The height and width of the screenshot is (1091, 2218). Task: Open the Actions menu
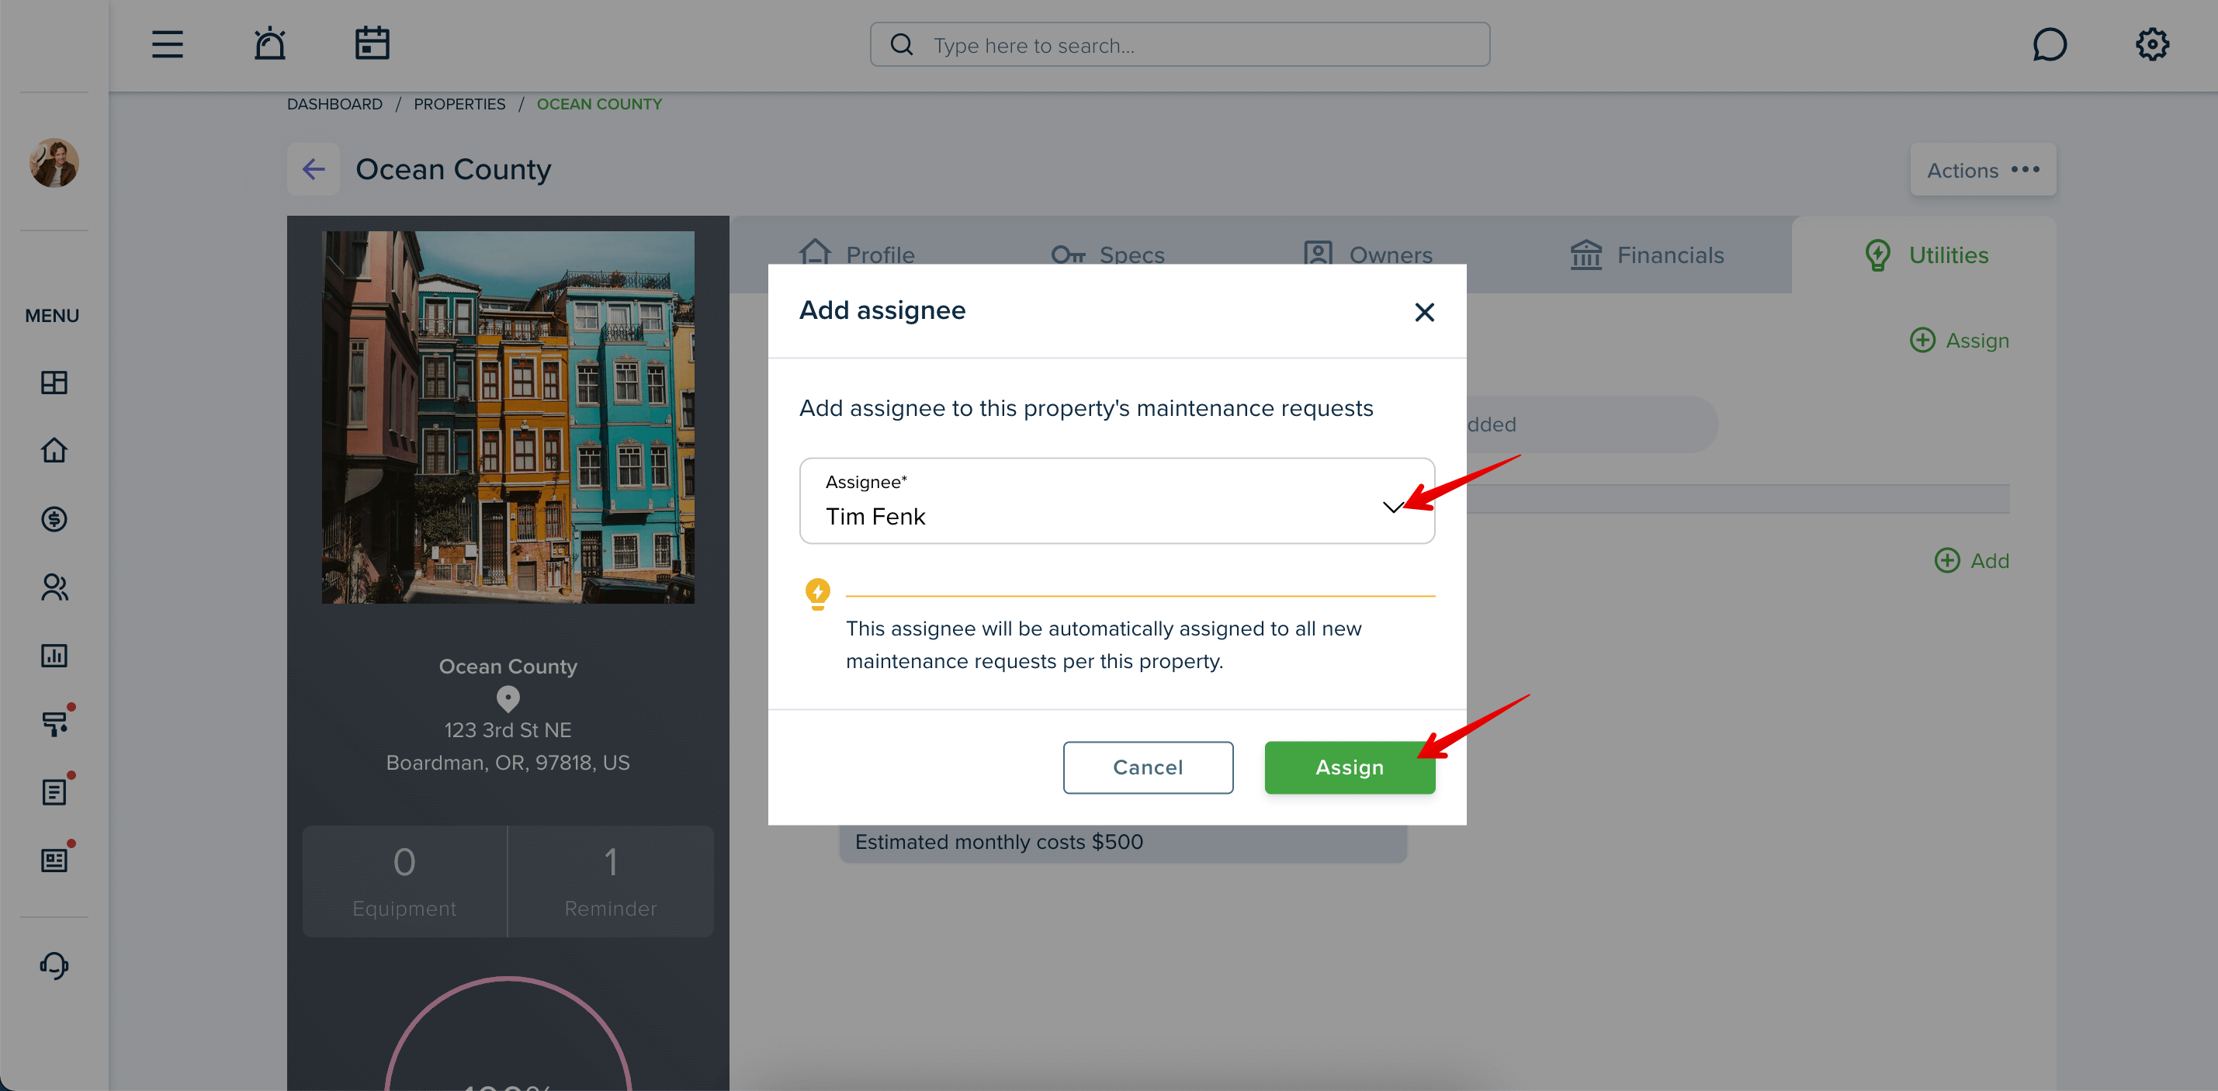1983,170
